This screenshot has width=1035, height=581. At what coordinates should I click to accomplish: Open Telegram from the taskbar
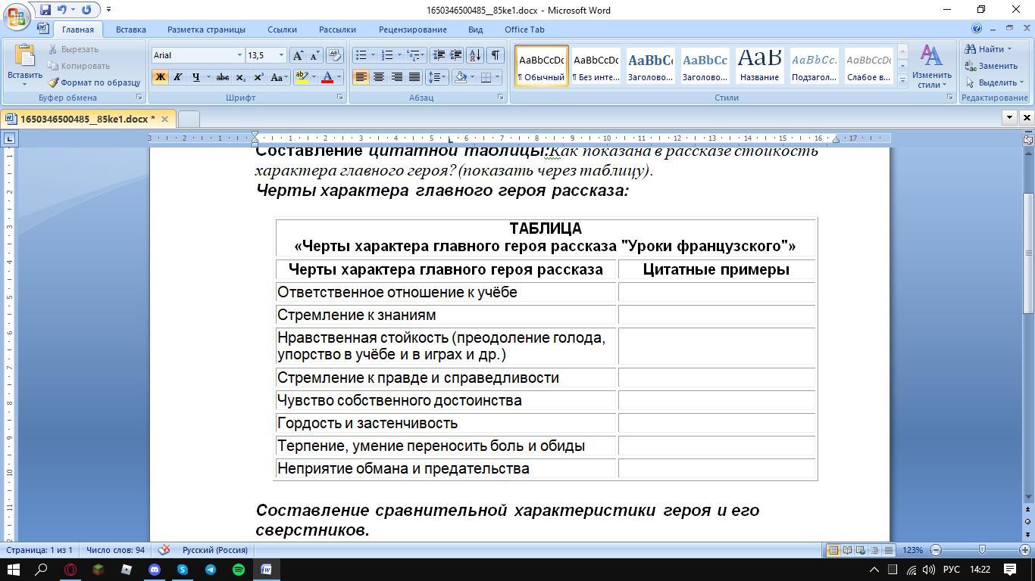(211, 570)
